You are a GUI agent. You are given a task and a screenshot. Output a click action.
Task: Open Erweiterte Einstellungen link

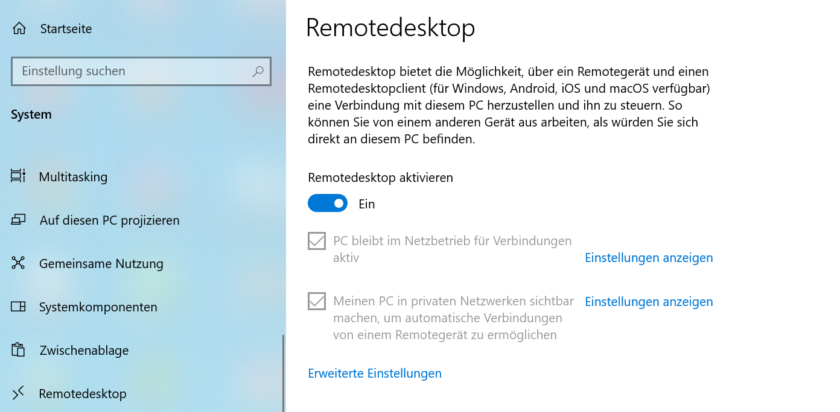click(x=375, y=373)
